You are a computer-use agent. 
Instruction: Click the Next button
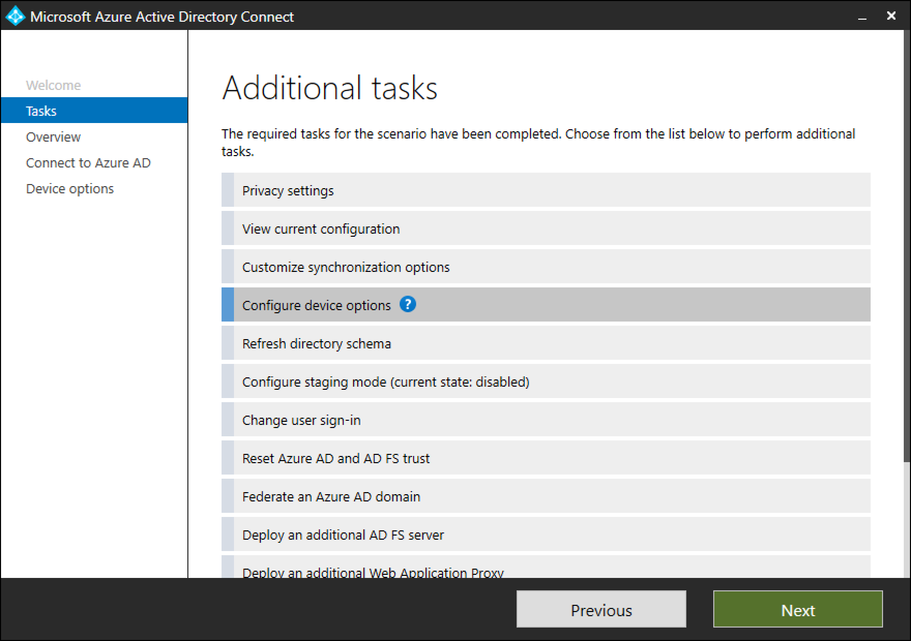coord(797,609)
